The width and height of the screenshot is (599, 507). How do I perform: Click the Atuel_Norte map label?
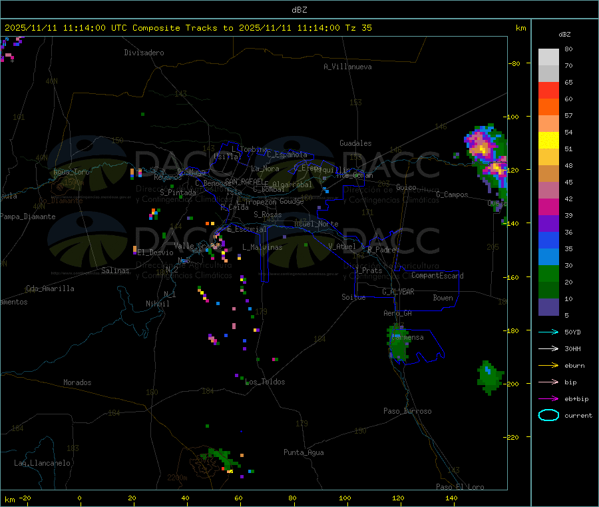pyautogui.click(x=316, y=224)
